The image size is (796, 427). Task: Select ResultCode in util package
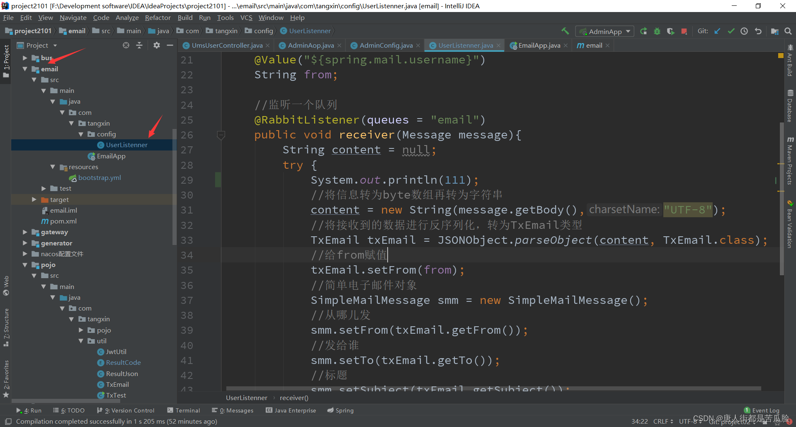(x=123, y=362)
